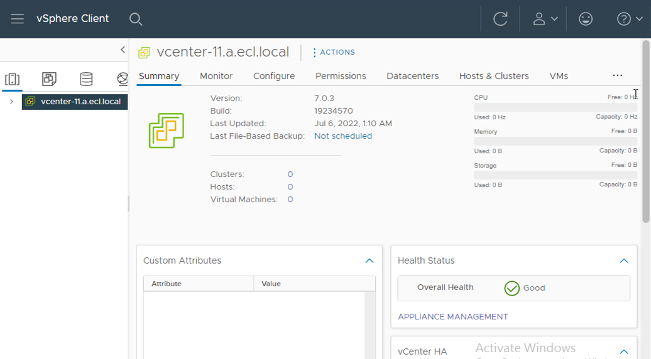Collapse the vCenter HA card
This screenshot has height=359, width=651.
(623, 351)
